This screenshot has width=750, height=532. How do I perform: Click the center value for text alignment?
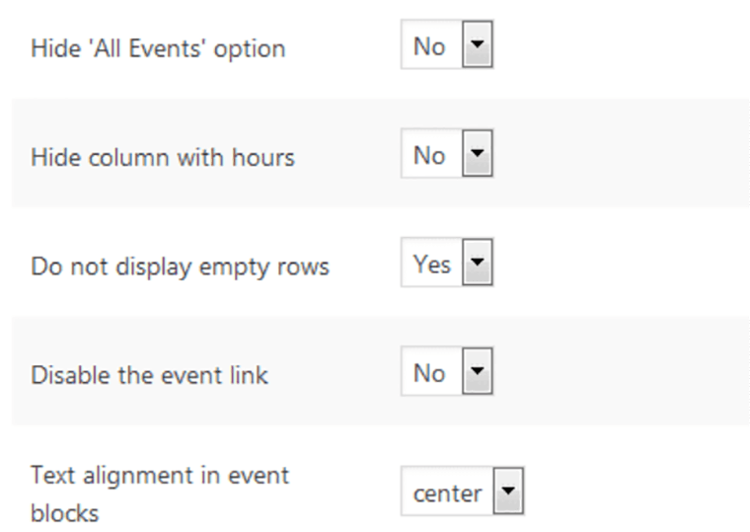447,493
